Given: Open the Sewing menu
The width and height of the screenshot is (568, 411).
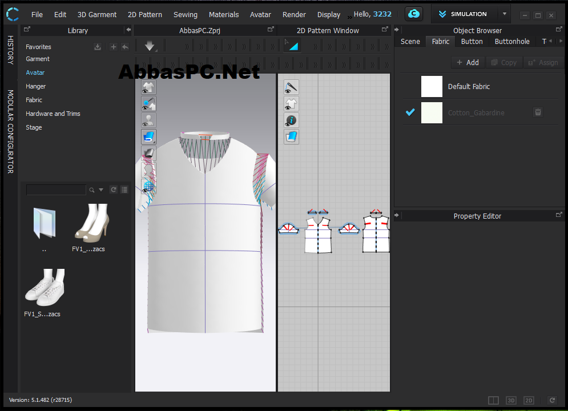Looking at the screenshot, I should pyautogui.click(x=186, y=14).
